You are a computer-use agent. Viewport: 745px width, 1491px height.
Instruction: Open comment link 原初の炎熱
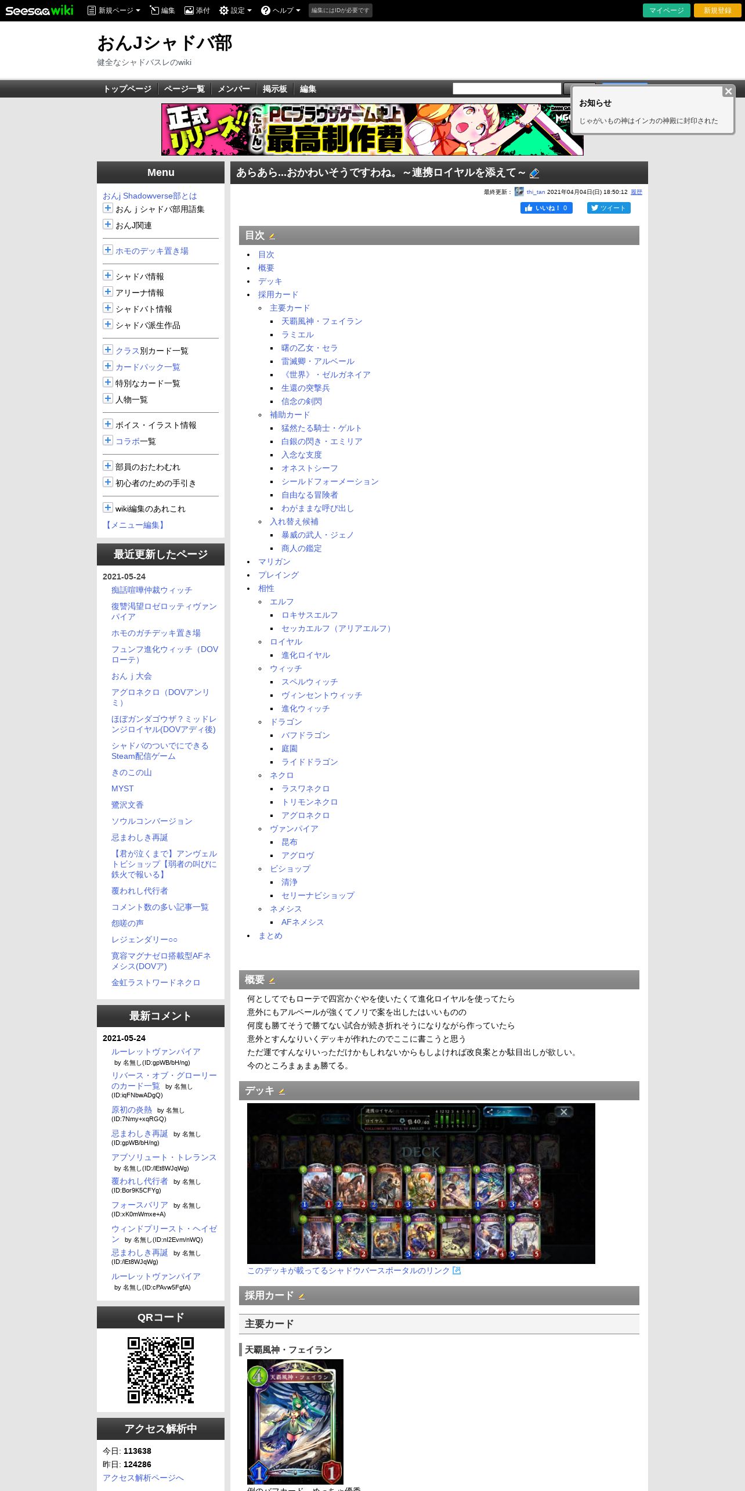131,1110
